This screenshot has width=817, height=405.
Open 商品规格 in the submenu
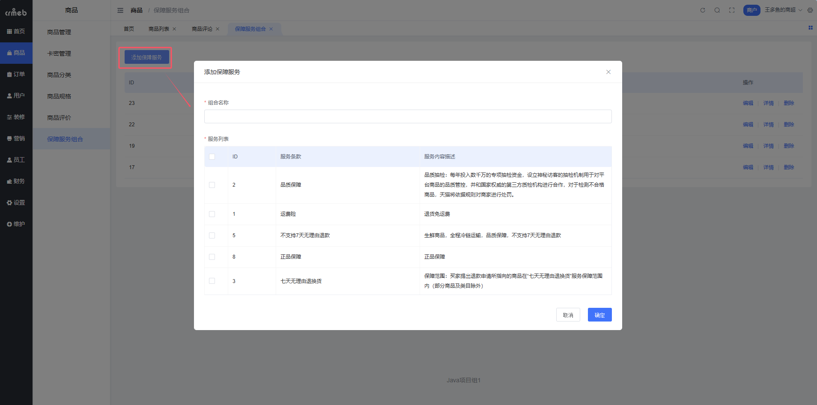point(59,96)
